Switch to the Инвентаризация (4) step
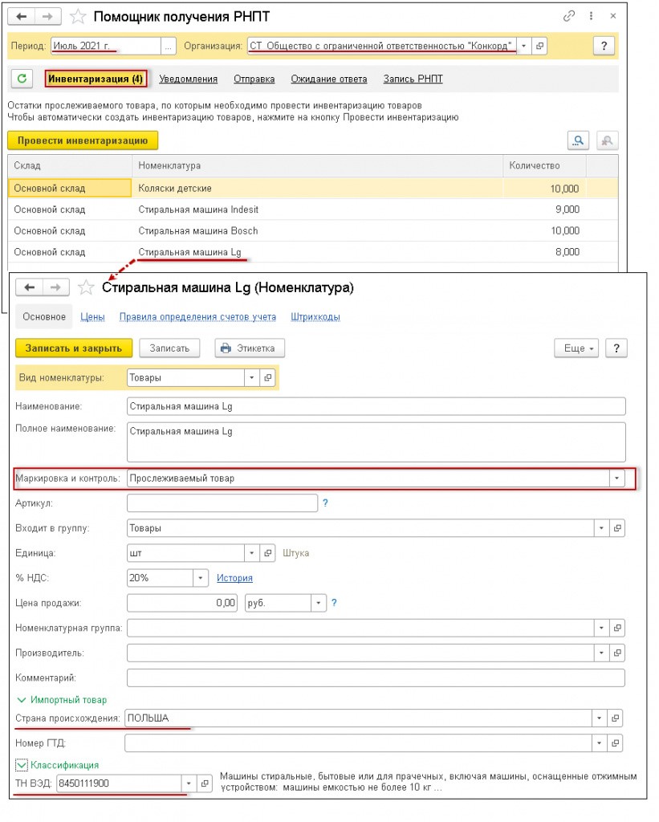Image resolution: width=659 pixels, height=822 pixels. [x=96, y=79]
